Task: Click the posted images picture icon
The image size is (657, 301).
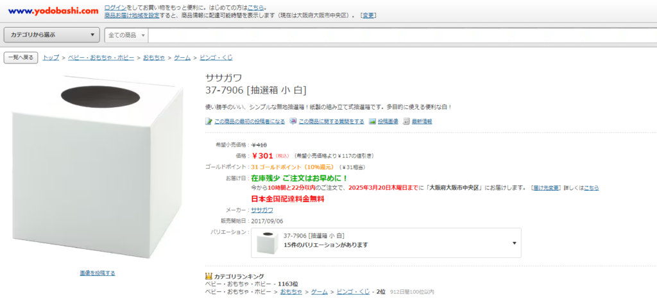Action: (372, 121)
